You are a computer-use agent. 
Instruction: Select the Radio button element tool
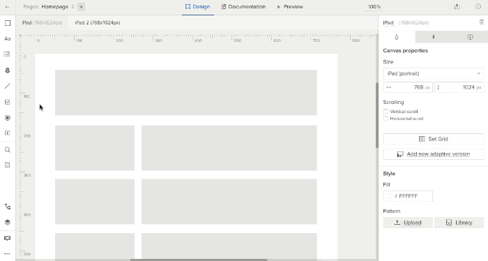pyautogui.click(x=8, y=118)
